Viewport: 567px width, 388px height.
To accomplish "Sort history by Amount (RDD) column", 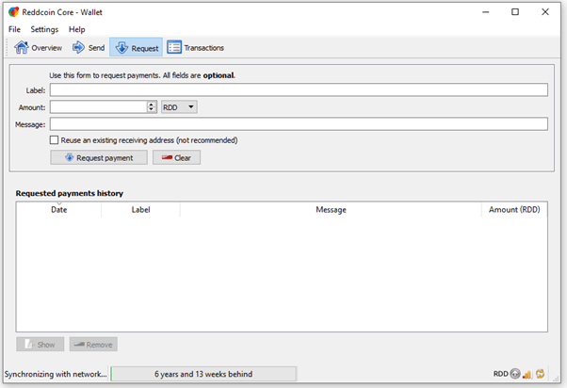I will point(514,210).
